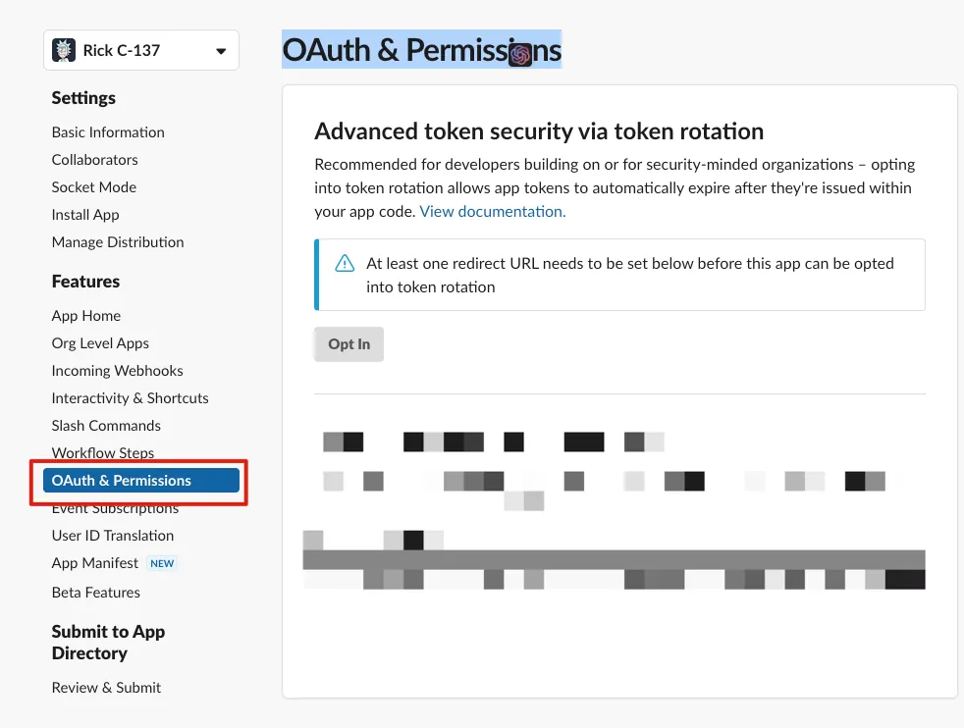This screenshot has height=728, width=964.
Task: Open Review & Submit page
Action: point(106,688)
